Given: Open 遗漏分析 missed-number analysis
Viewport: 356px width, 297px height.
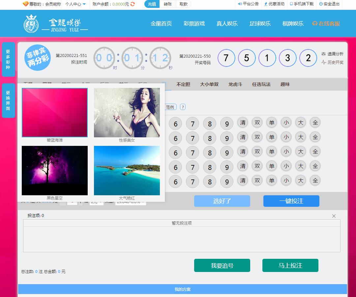Looking at the screenshot, I should click(x=333, y=54).
